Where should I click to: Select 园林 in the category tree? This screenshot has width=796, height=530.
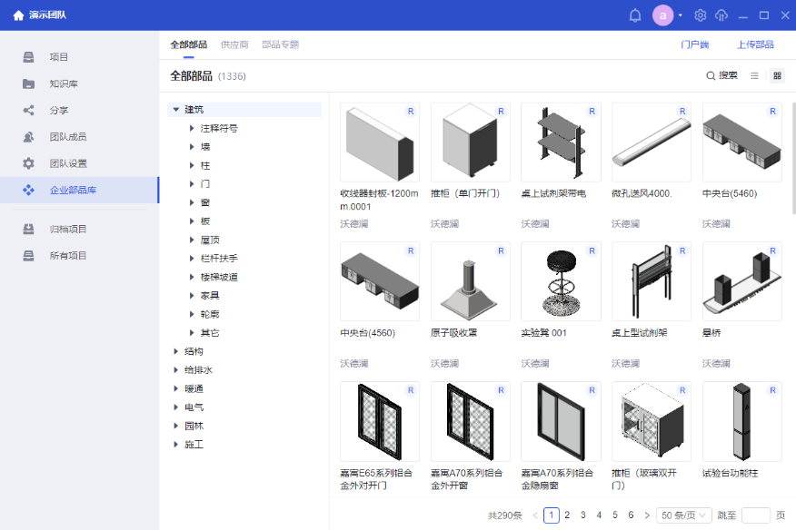click(x=194, y=426)
